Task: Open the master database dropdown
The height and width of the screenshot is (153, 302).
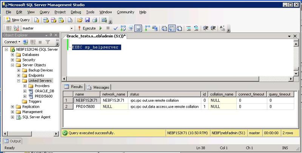Action: pyautogui.click(x=71, y=28)
